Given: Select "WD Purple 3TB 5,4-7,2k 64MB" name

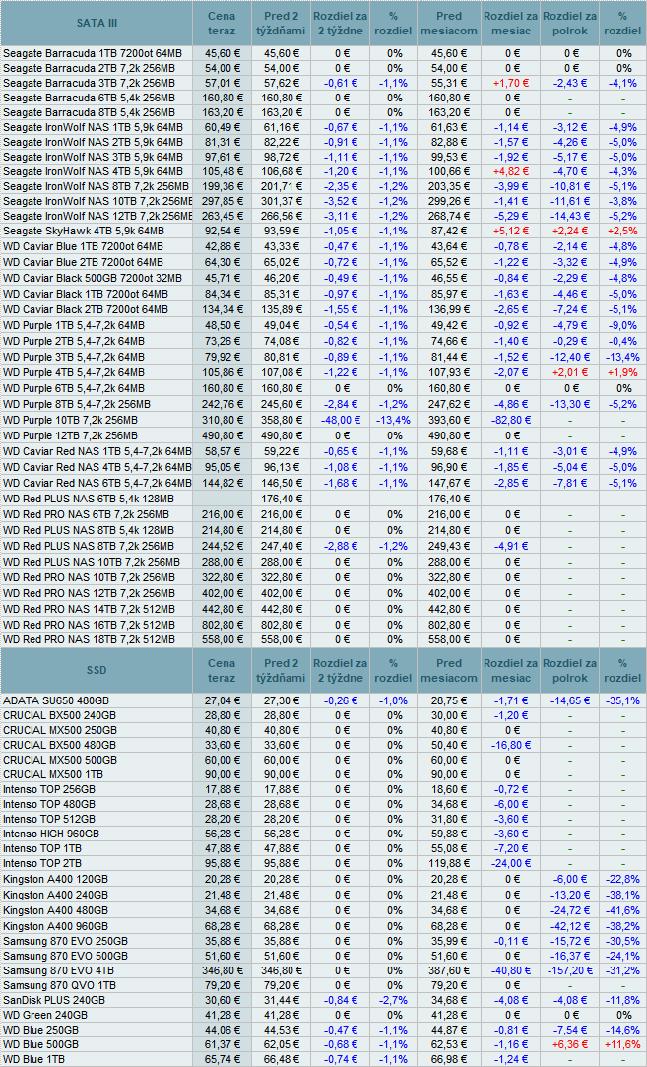Looking at the screenshot, I should pos(74,357).
